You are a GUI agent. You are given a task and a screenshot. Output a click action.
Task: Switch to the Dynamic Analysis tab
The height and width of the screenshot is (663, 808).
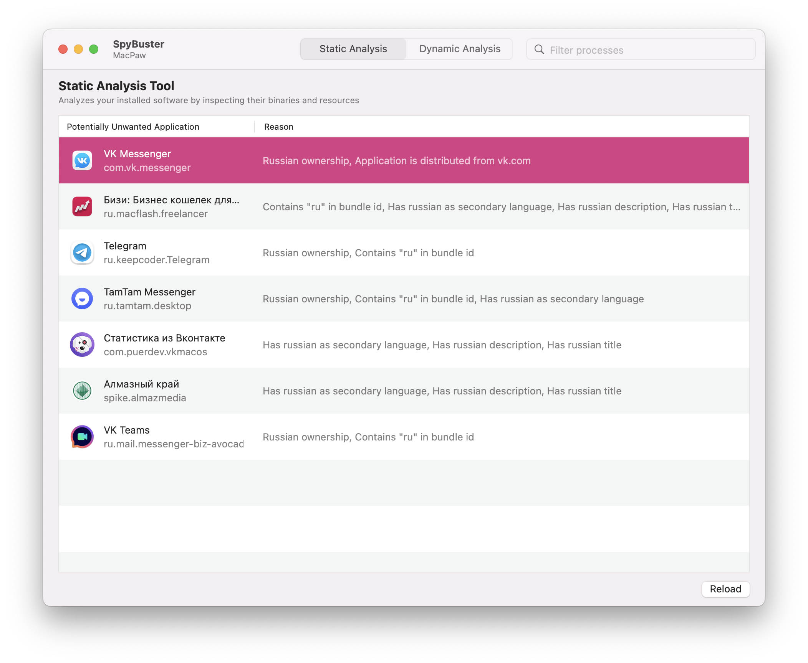click(x=459, y=49)
